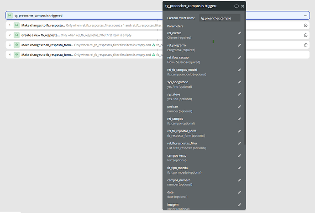This screenshot has height=213, width=315.
Task: Click the rel_cliente parameter name
Action: coord(174,33)
